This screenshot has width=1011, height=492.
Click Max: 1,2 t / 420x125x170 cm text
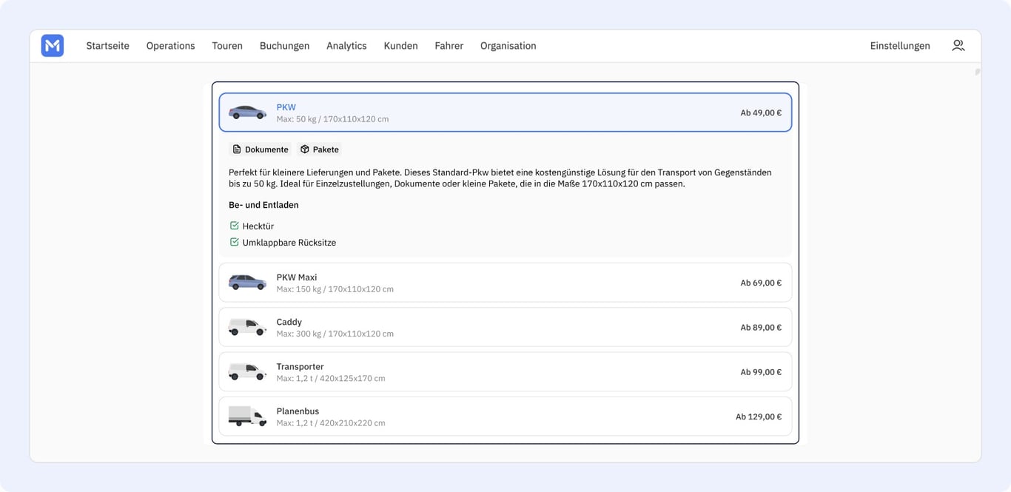coord(331,378)
